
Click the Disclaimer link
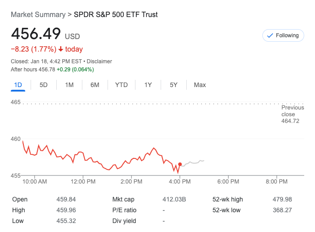tap(99, 61)
